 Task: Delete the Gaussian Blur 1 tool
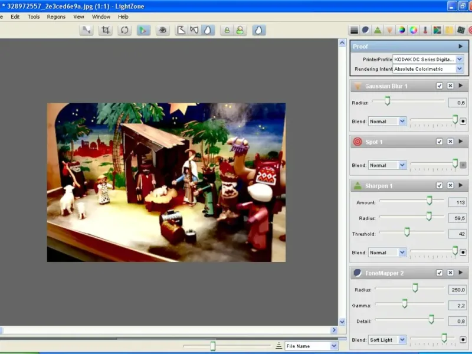(x=450, y=86)
